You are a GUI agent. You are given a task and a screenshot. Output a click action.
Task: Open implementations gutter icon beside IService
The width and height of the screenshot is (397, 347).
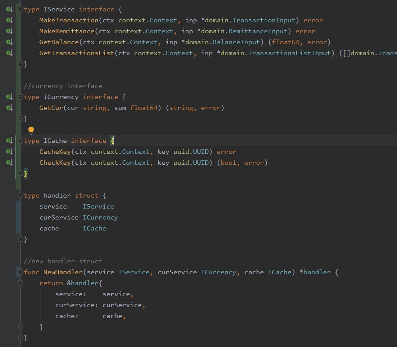pos(9,9)
